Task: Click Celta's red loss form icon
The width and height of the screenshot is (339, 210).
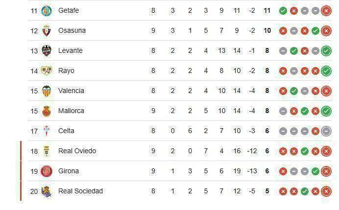Action: click(315, 131)
